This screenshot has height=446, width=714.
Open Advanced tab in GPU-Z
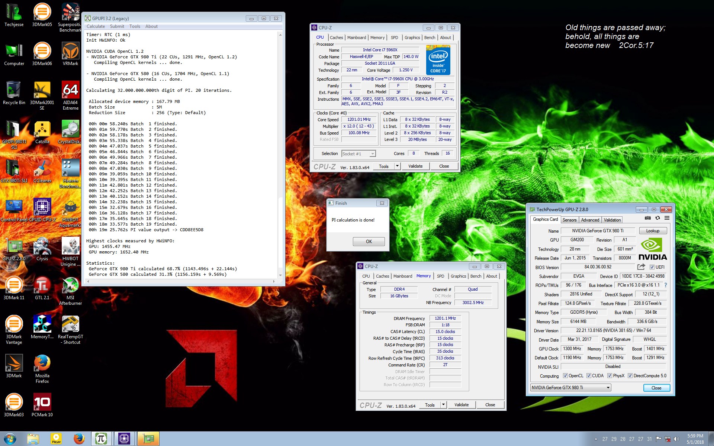[x=590, y=220]
